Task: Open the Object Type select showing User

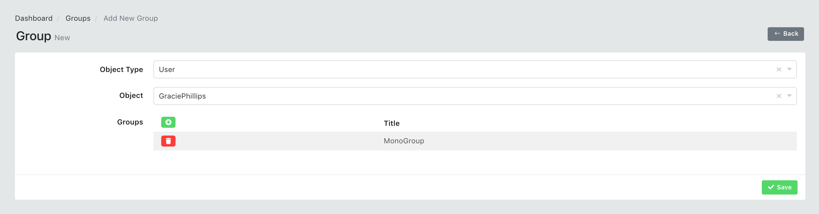Action: point(475,69)
